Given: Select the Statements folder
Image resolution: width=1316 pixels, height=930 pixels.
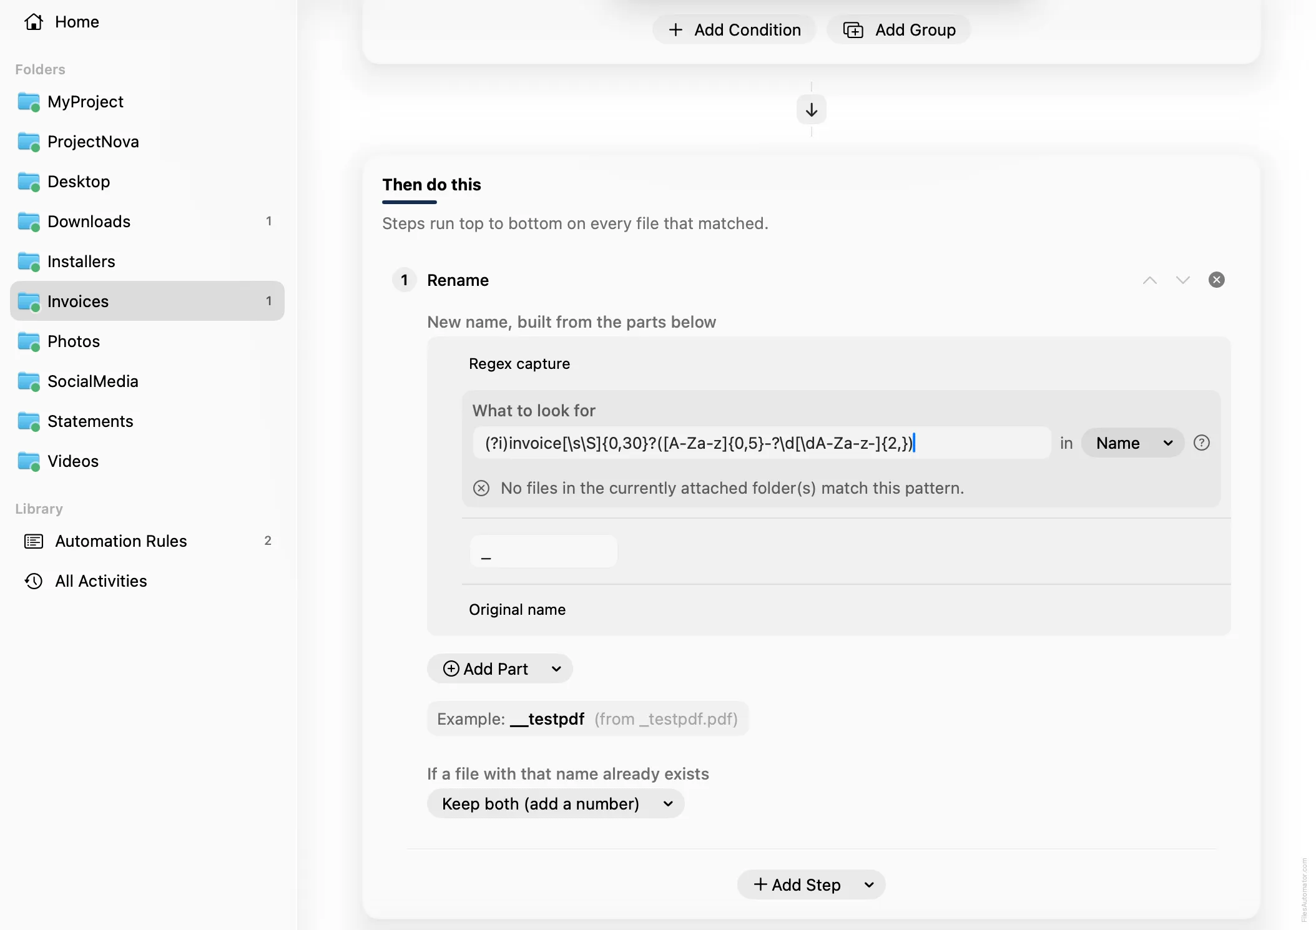Looking at the screenshot, I should click(147, 421).
